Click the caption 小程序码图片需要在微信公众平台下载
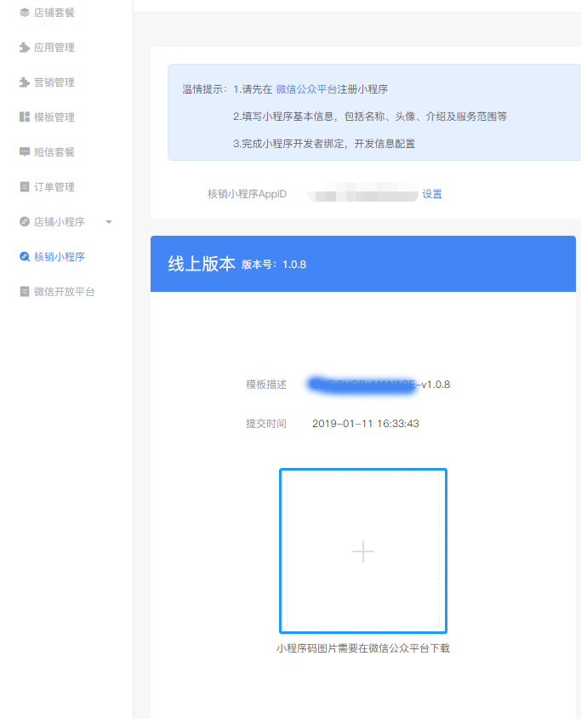The width and height of the screenshot is (581, 719). click(x=363, y=648)
